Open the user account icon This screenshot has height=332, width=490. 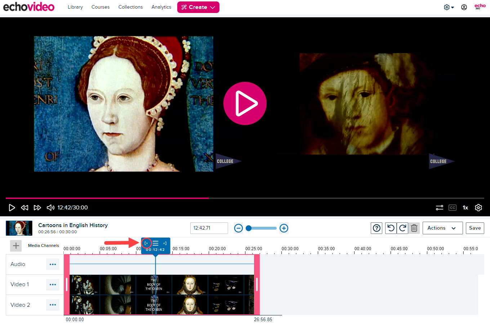pos(464,7)
